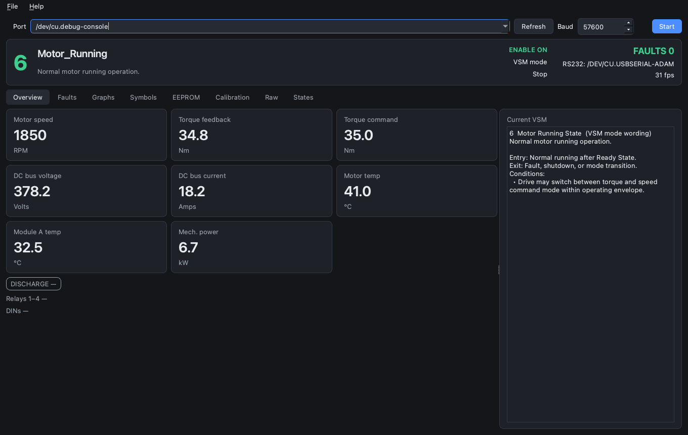Click the DC bus current 18.2 value
Screen dimensions: 688x435
click(x=192, y=191)
